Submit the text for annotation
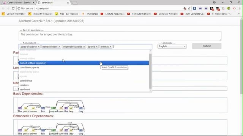The width and height of the screenshot is (243, 136). click(x=207, y=46)
